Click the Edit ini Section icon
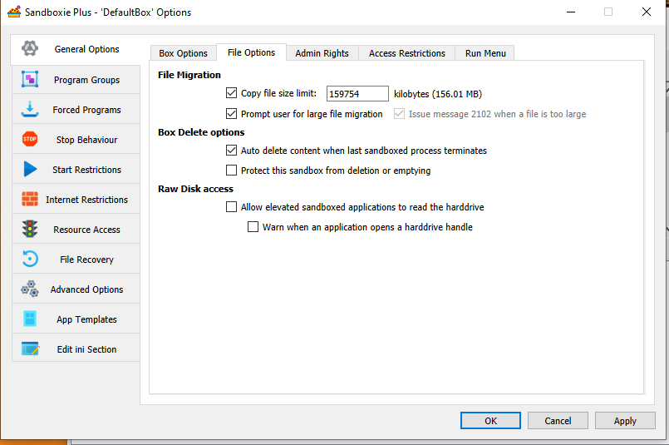The image size is (669, 445). pyautogui.click(x=30, y=349)
